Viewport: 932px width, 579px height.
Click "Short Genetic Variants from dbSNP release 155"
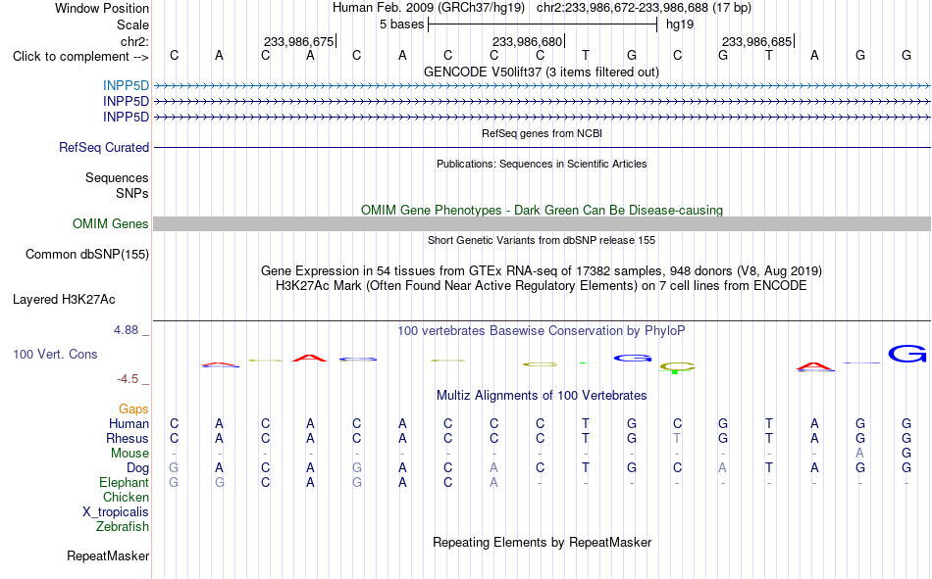coord(542,240)
